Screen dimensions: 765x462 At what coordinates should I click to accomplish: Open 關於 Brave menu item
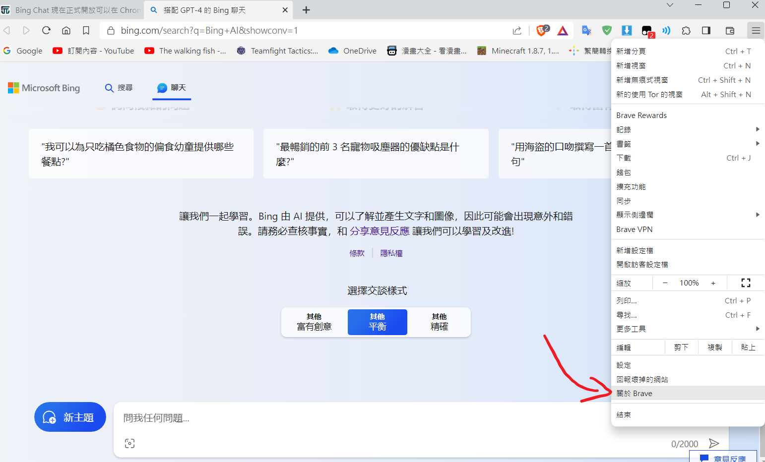688,393
